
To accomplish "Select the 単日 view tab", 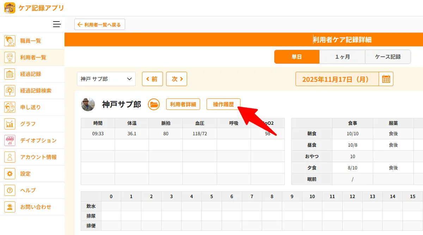I will [297, 57].
